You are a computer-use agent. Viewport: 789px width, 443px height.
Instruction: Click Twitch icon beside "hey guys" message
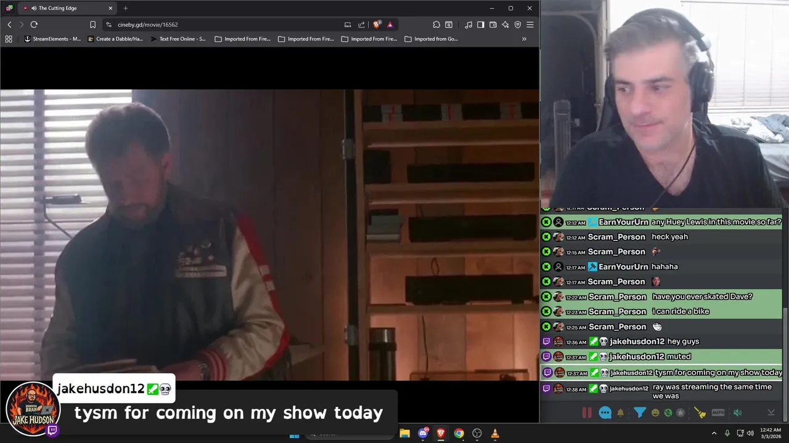click(546, 341)
